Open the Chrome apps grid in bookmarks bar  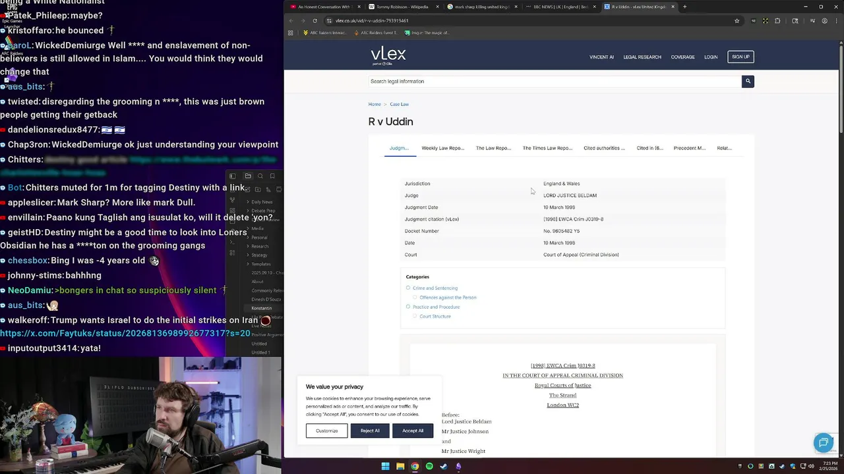pos(291,32)
